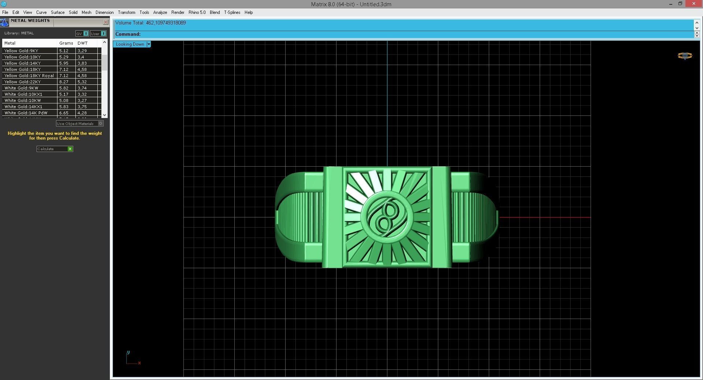
Task: Click command history scroll up arrow
Action: pos(697,23)
